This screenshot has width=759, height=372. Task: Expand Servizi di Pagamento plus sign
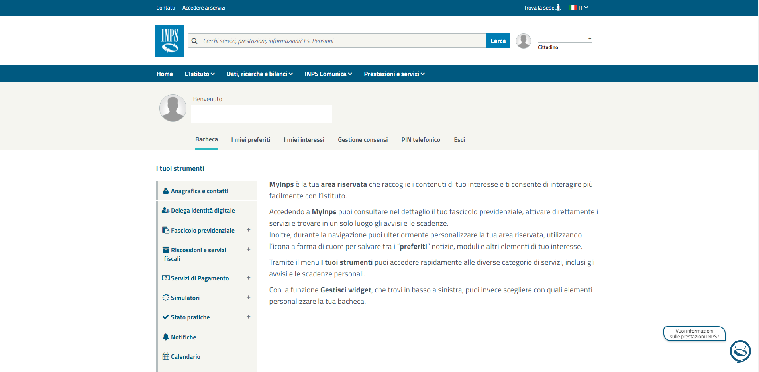[248, 278]
